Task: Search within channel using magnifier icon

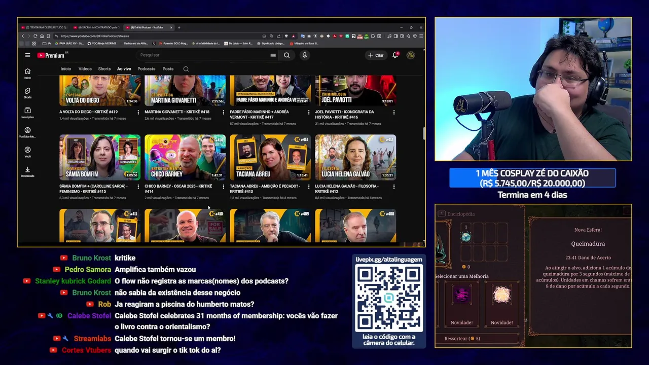Action: tap(186, 69)
